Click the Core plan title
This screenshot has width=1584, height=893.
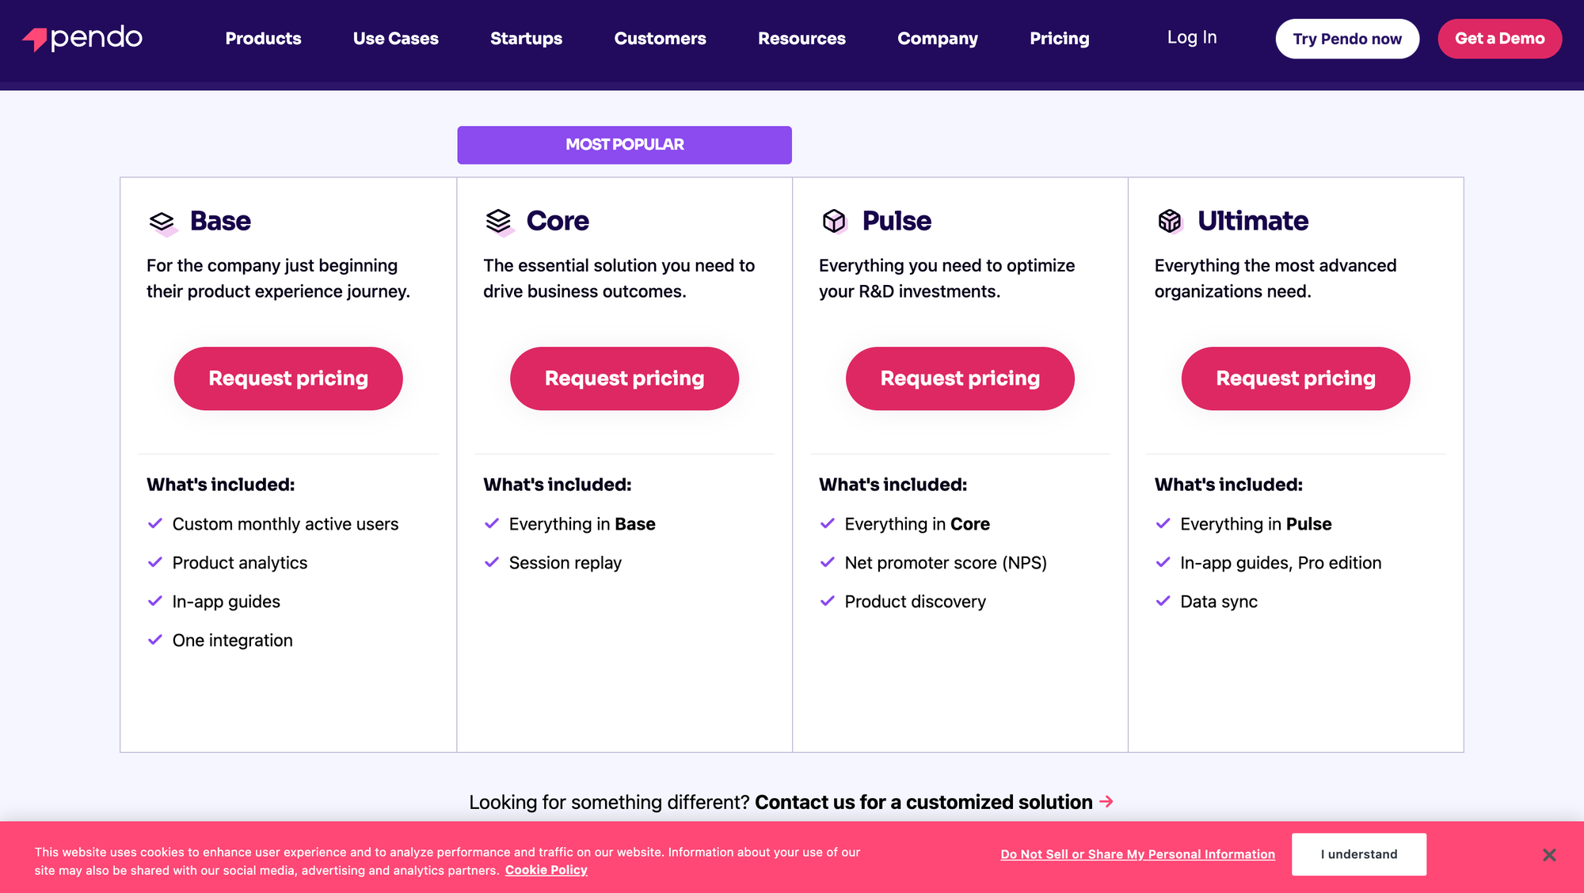click(x=558, y=221)
